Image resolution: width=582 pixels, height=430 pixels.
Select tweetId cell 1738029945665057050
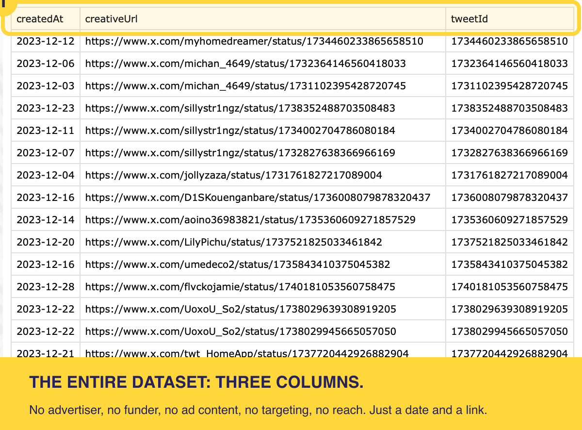pos(510,331)
